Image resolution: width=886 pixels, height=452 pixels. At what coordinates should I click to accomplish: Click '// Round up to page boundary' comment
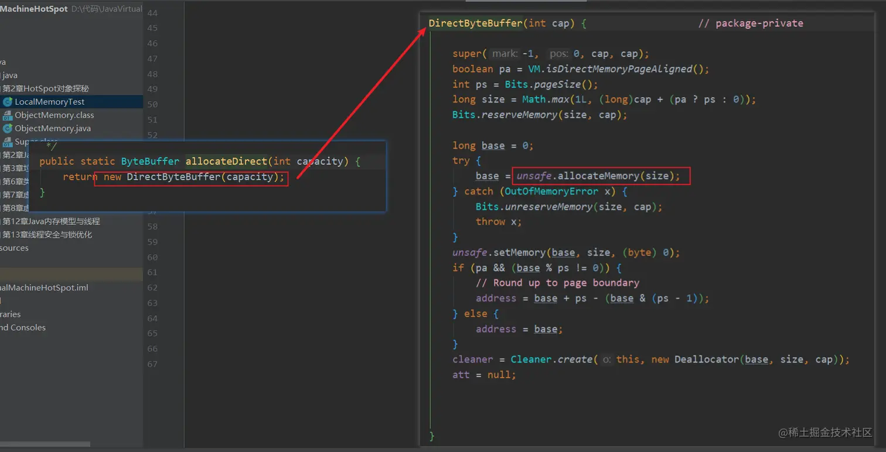[557, 283]
